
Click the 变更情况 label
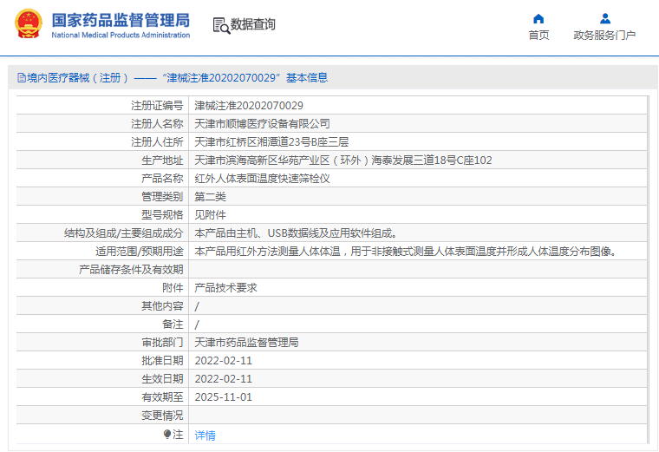pyautogui.click(x=162, y=416)
